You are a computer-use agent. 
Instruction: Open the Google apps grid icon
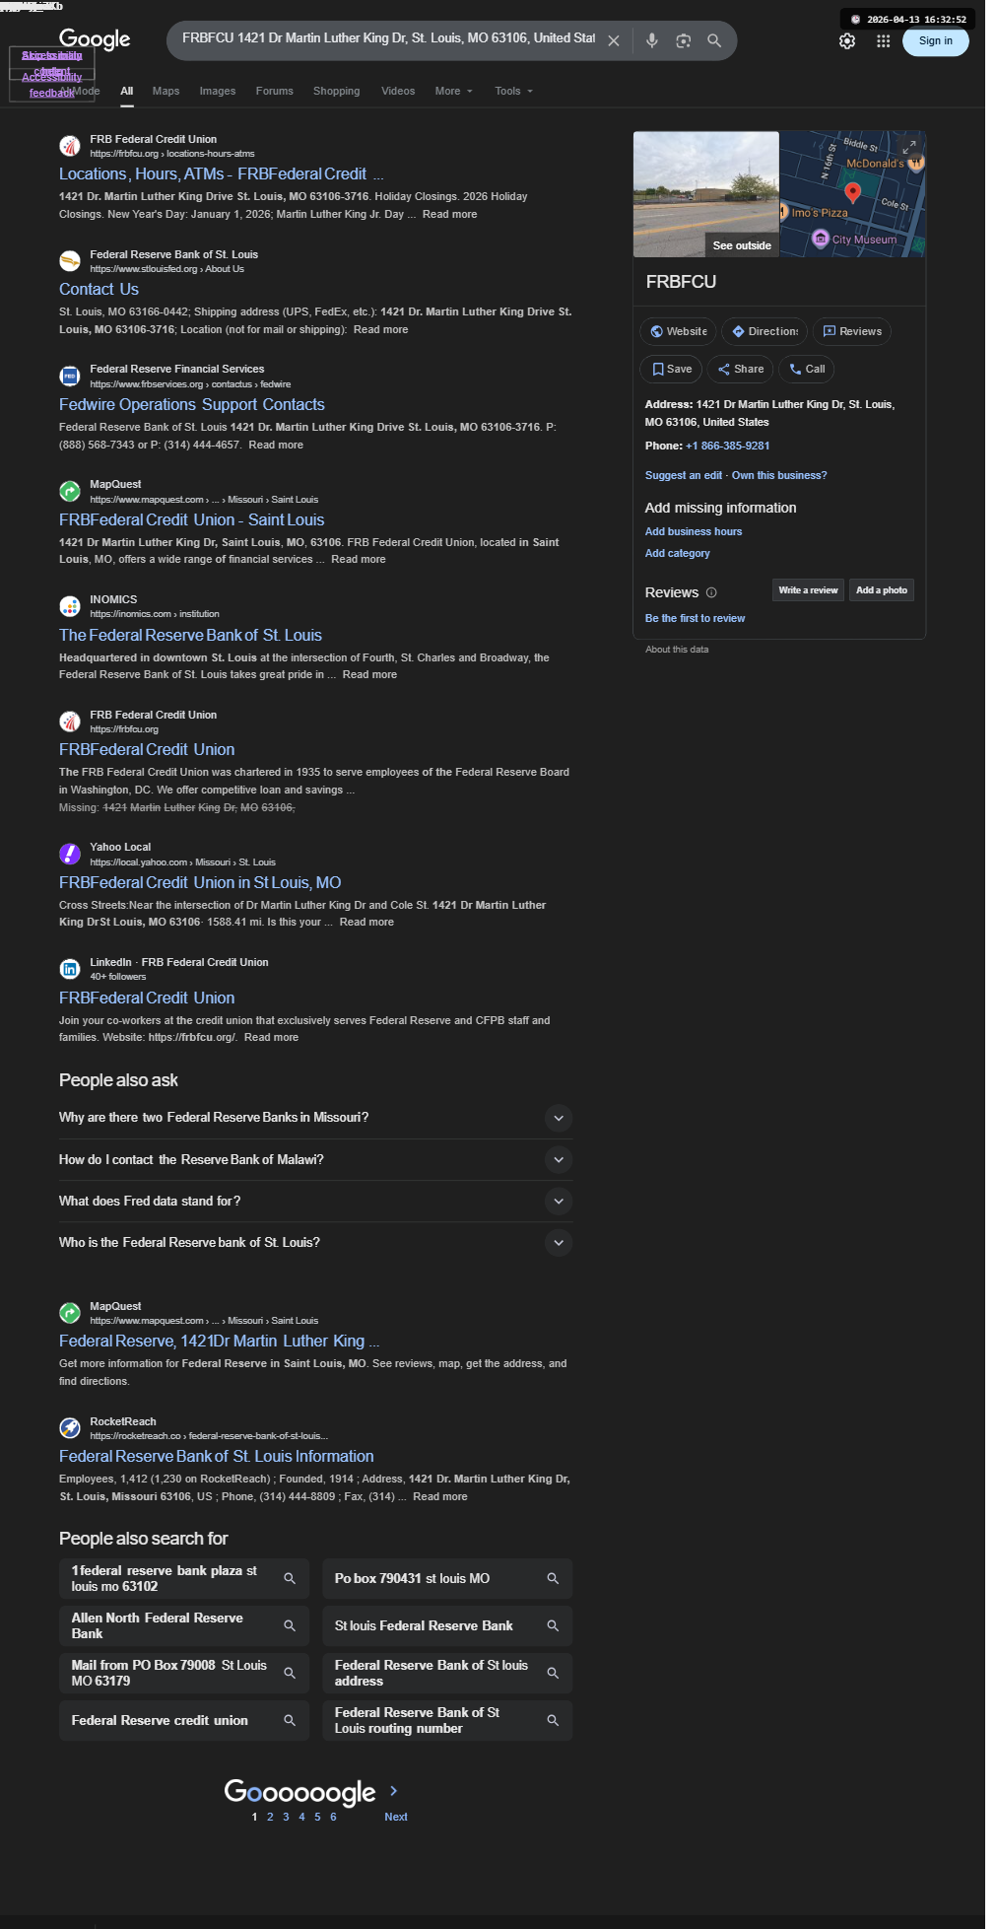pyautogui.click(x=883, y=40)
